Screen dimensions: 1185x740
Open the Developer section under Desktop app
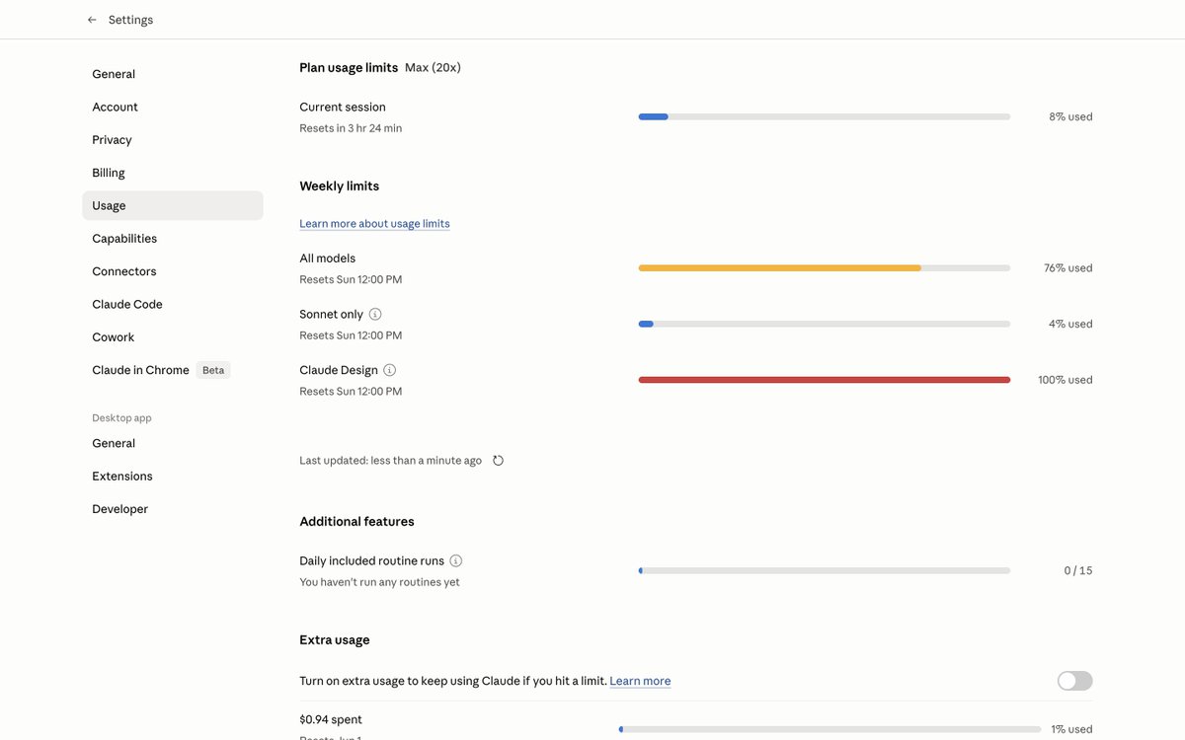173,509
